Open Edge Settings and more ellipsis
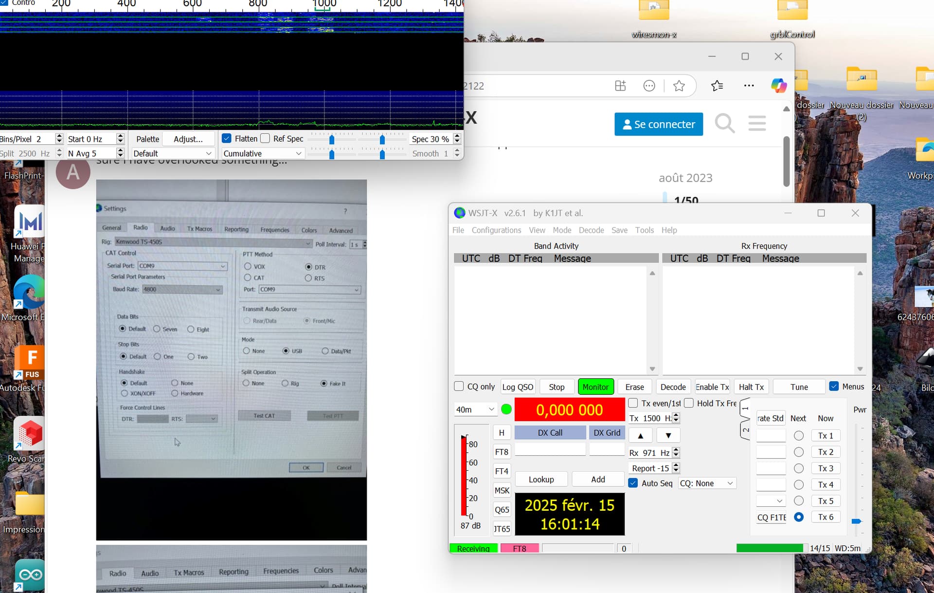934x593 pixels. coord(749,86)
